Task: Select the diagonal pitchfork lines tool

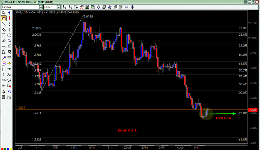Action: (10, 47)
